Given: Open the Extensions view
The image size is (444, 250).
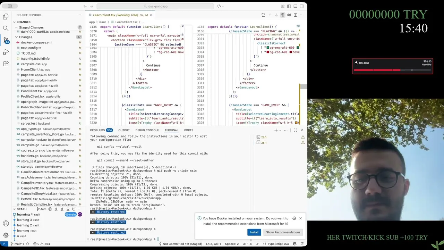Looking at the screenshot, I should [6, 64].
